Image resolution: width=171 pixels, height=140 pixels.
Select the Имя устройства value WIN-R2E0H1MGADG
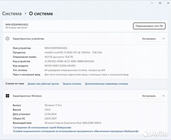[x=56, y=48]
